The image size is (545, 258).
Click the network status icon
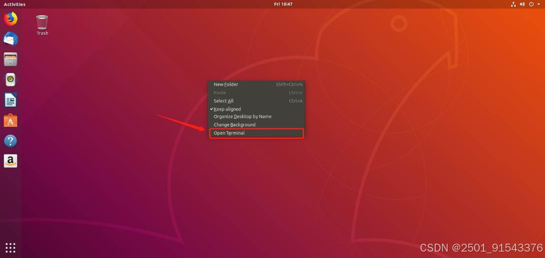[x=514, y=4]
